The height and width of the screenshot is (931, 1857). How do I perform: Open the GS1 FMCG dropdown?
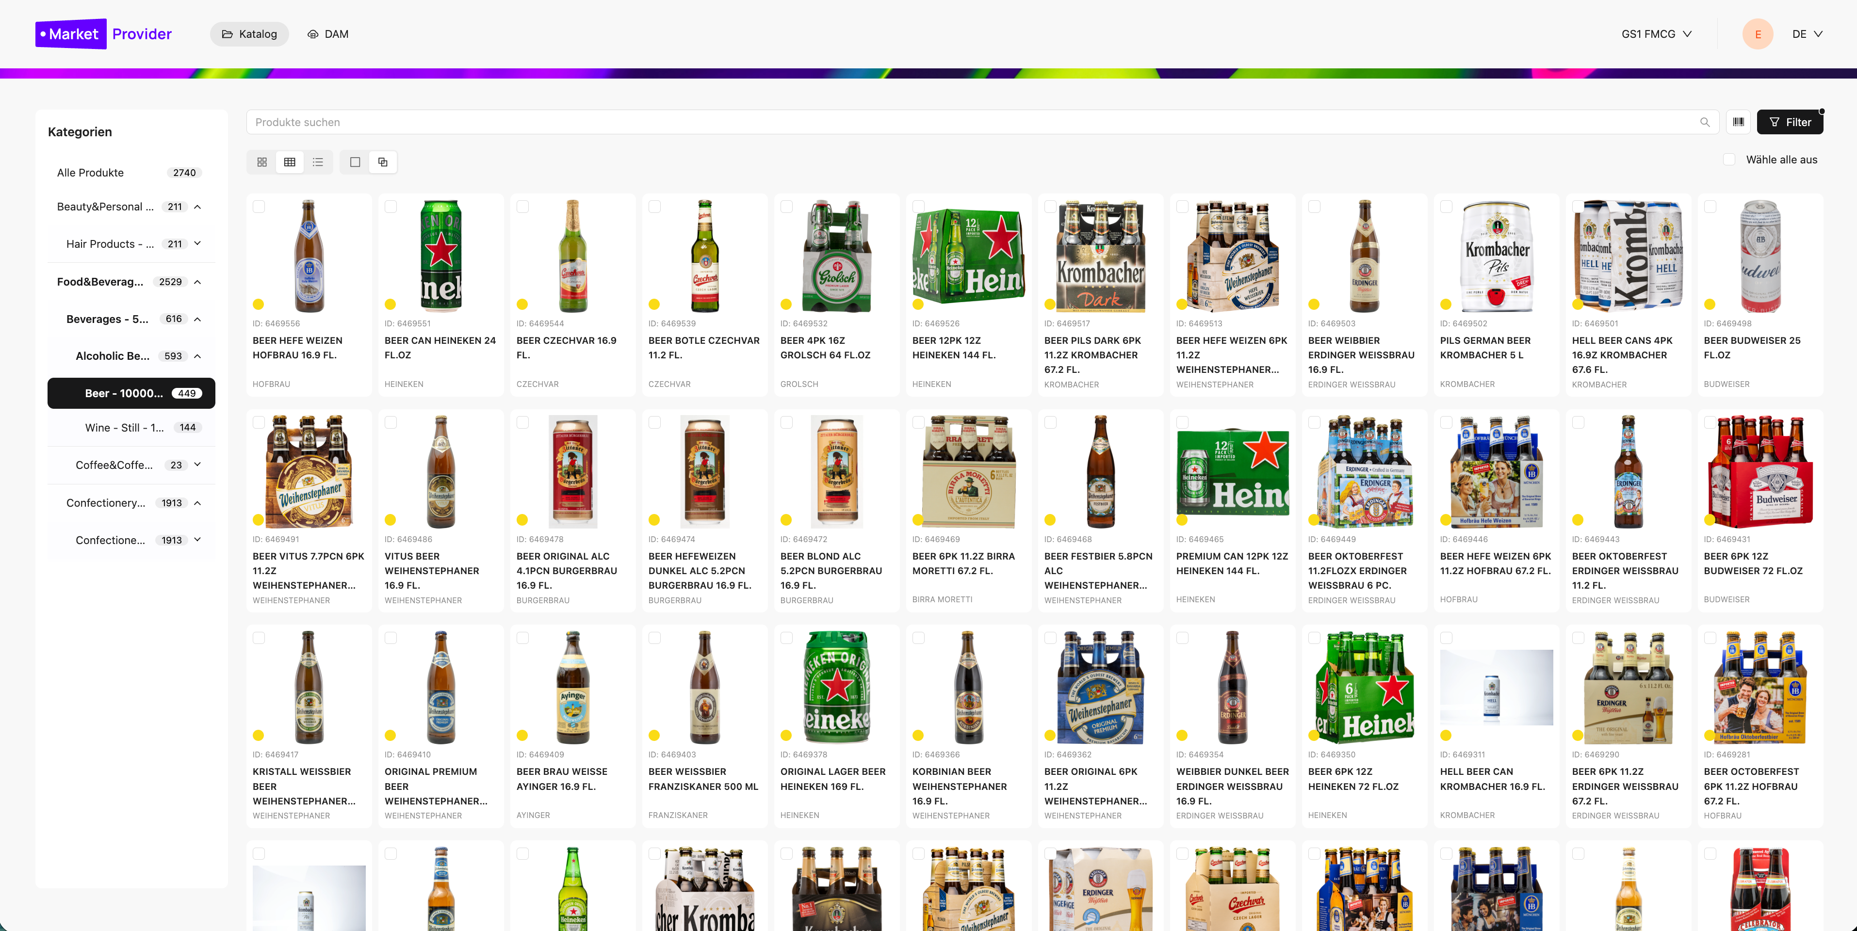pyautogui.click(x=1656, y=34)
